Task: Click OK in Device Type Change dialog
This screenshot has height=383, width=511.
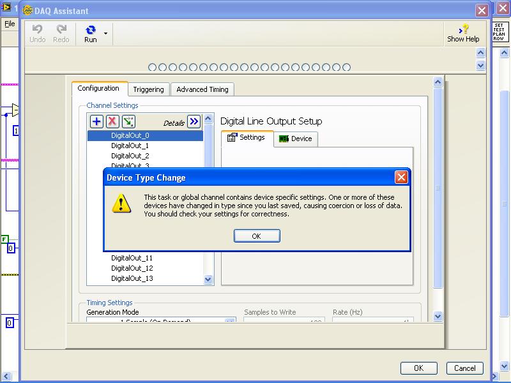Action: [257, 236]
